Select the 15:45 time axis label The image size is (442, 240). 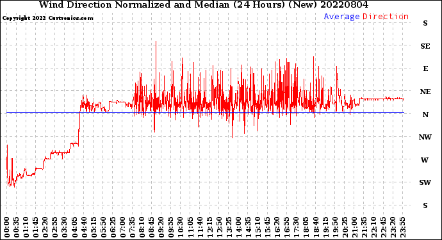click(268, 227)
